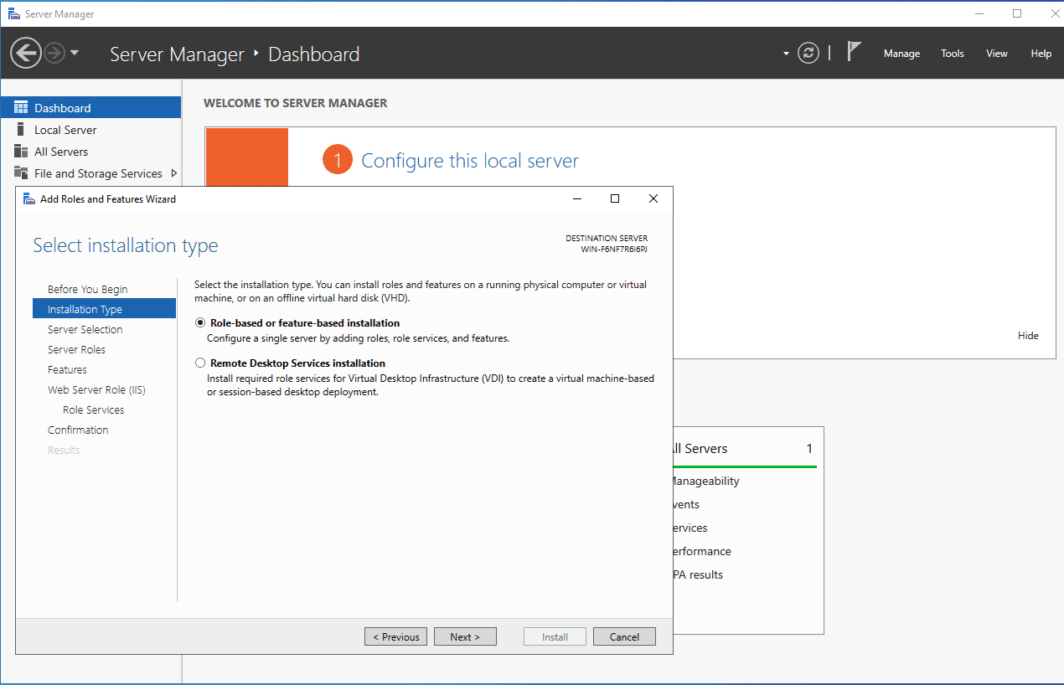Click the Add Roles wizard title icon
The width and height of the screenshot is (1064, 685).
pos(29,199)
